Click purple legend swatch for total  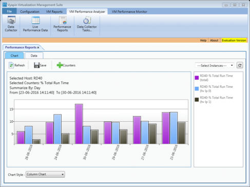[197, 78]
